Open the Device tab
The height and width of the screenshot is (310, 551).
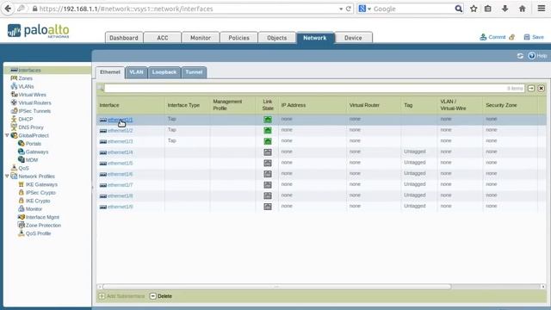click(353, 38)
